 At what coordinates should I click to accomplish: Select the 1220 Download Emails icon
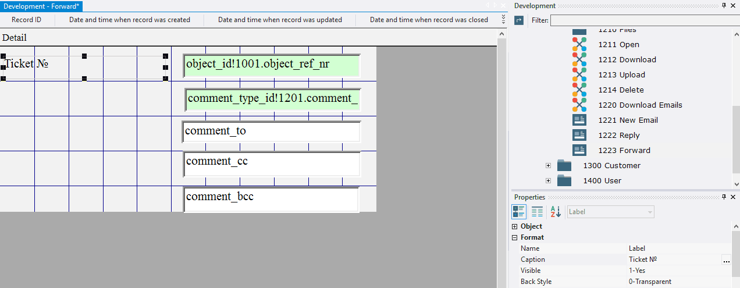pyautogui.click(x=579, y=105)
